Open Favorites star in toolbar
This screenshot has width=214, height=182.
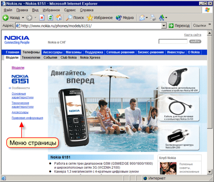90,18
